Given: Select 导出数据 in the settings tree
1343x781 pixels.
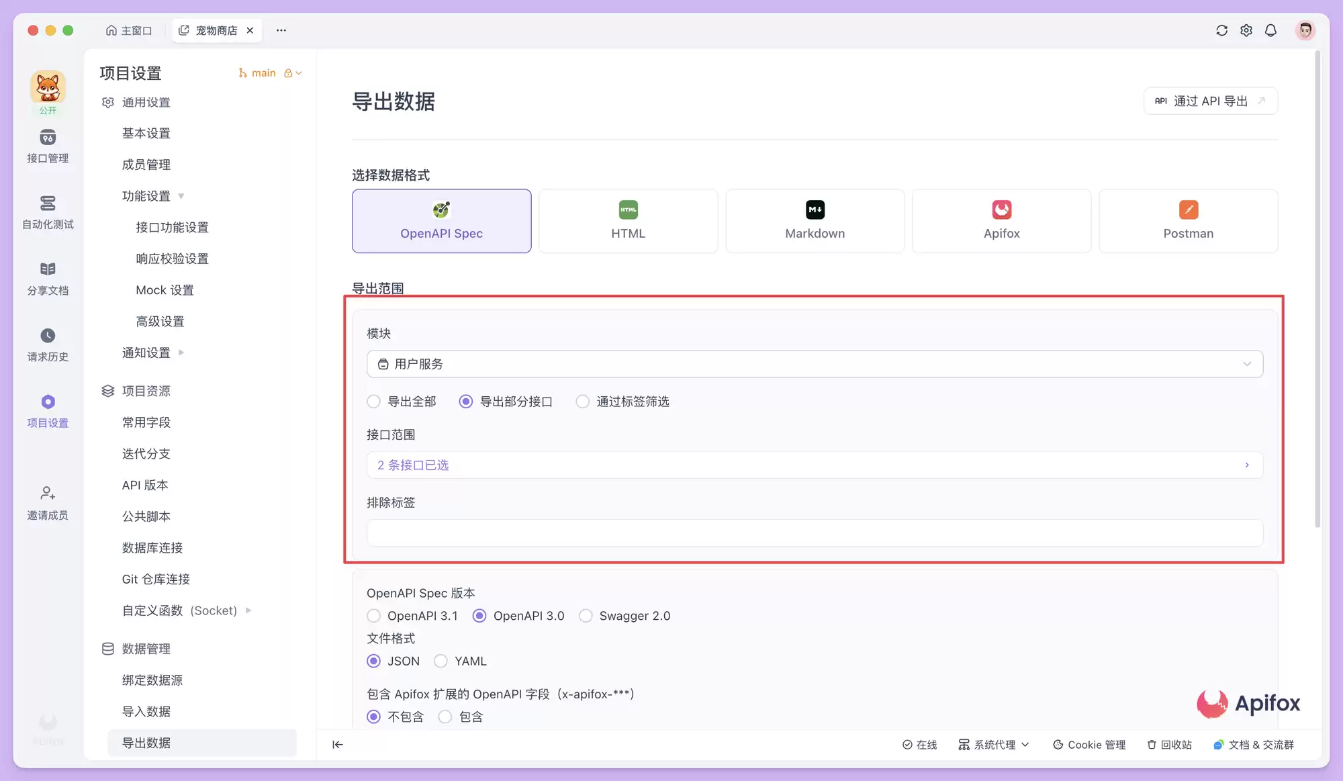Looking at the screenshot, I should [202, 743].
